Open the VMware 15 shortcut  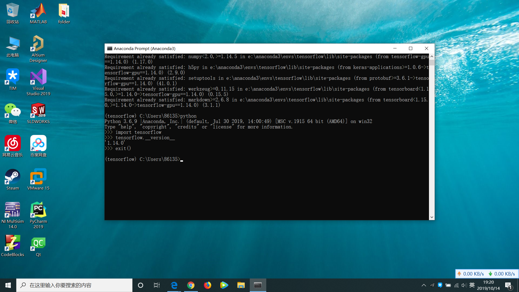[38, 177]
